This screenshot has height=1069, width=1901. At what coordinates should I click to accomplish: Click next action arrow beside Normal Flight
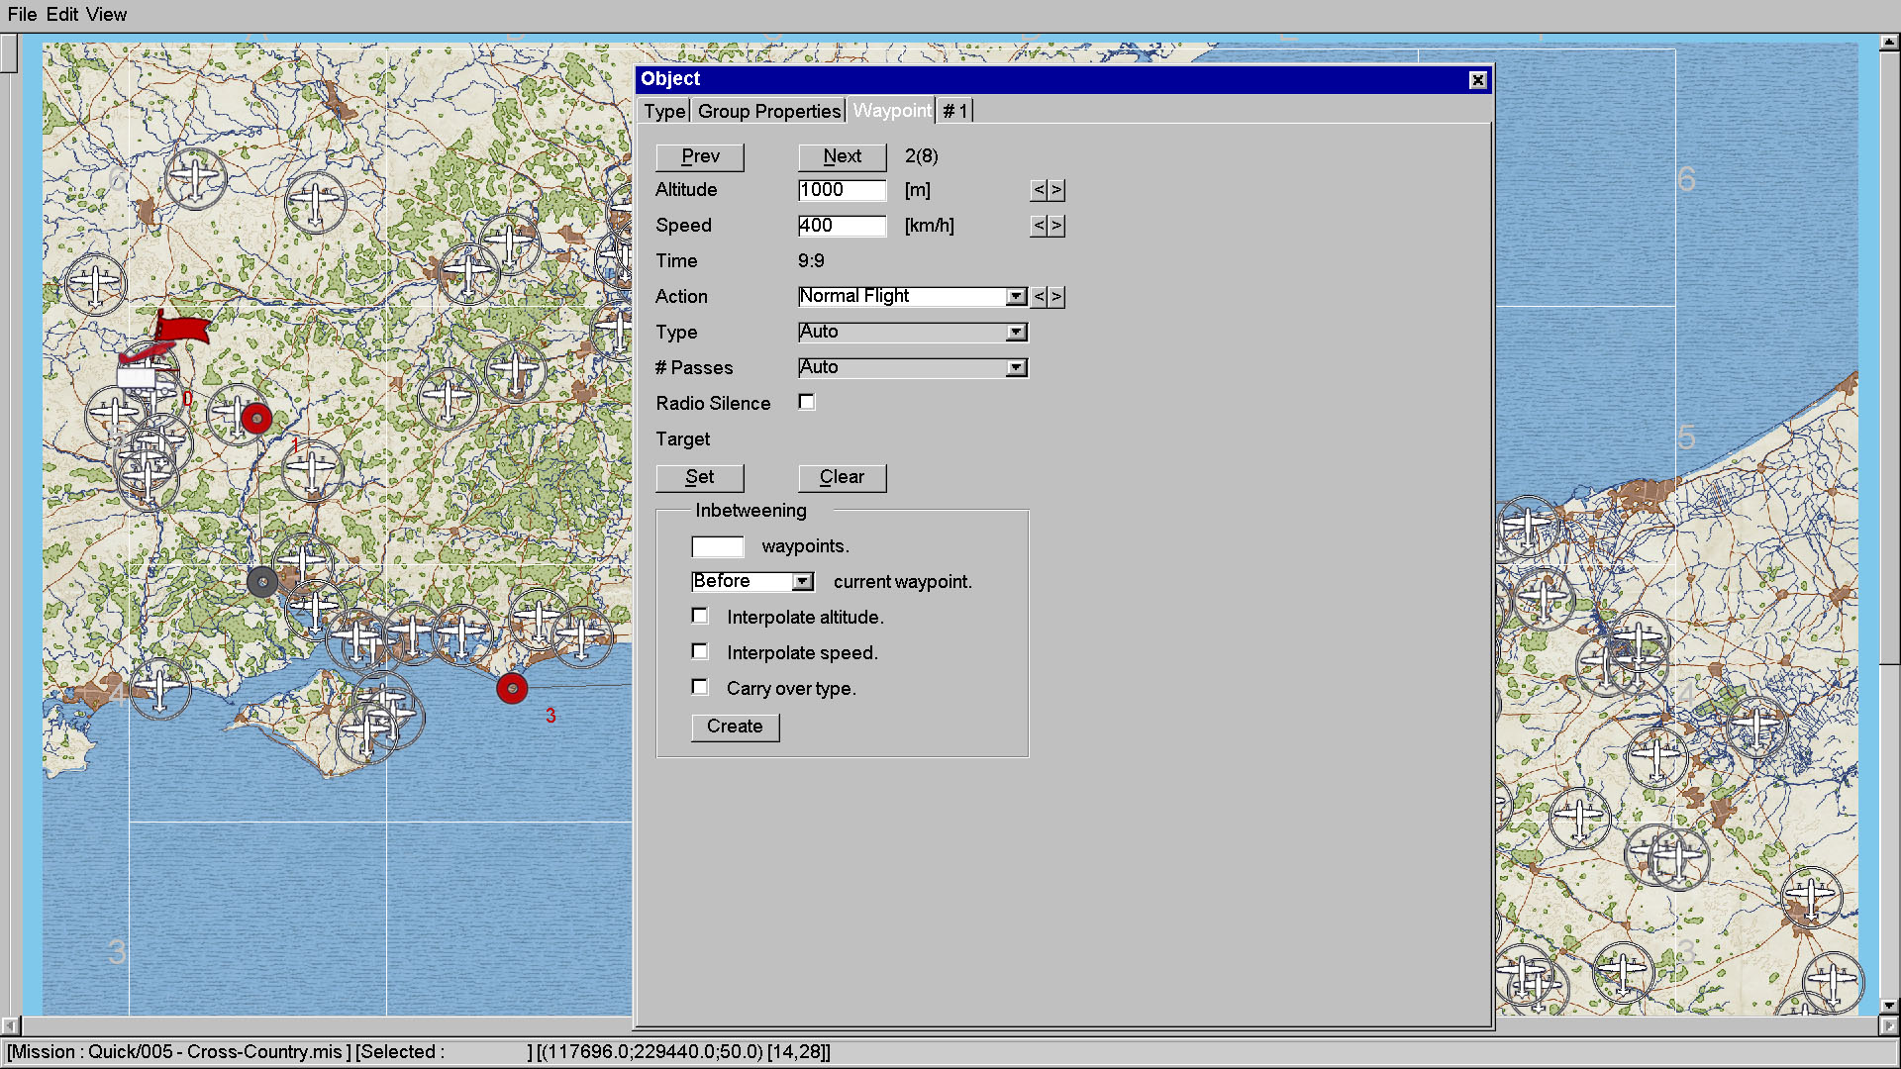pos(1056,297)
